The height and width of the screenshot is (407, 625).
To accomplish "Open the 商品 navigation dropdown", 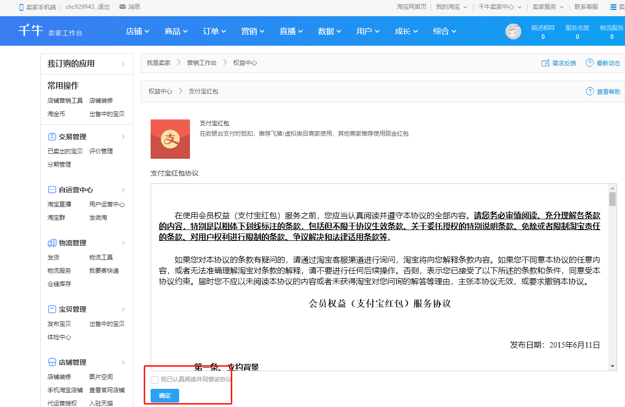I will tap(176, 31).
